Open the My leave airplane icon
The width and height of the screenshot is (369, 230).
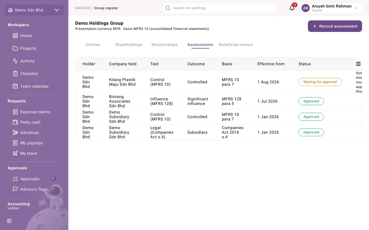(x=15, y=153)
